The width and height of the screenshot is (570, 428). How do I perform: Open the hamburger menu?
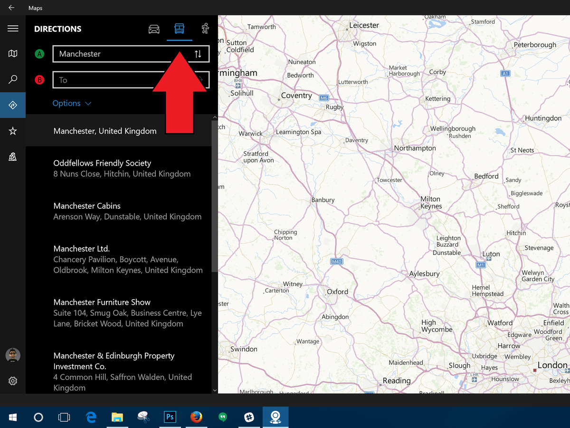(13, 28)
